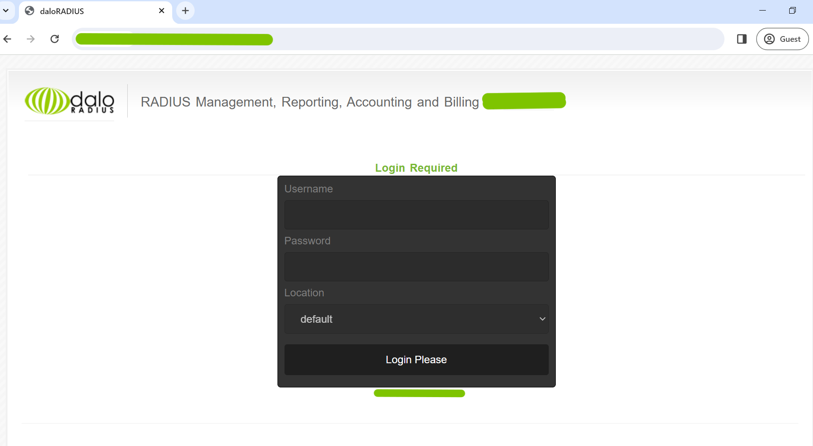This screenshot has height=446, width=813.
Task: Open the tab search chevron
Action: [6, 11]
